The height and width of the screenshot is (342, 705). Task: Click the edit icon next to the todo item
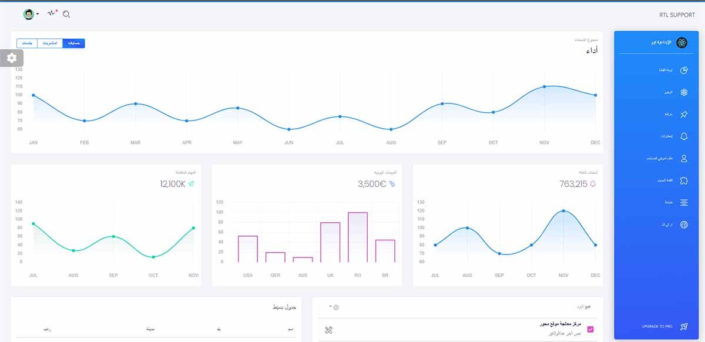327,330
